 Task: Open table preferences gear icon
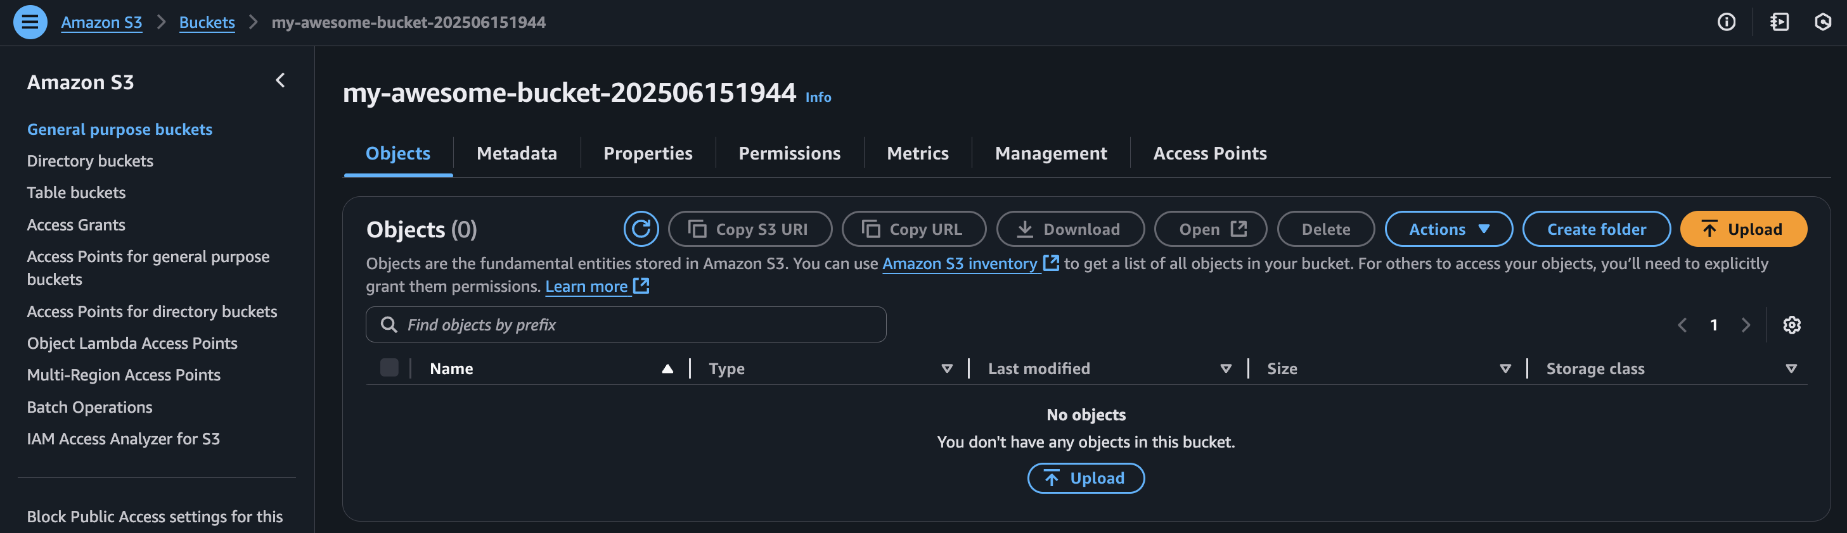(x=1791, y=325)
